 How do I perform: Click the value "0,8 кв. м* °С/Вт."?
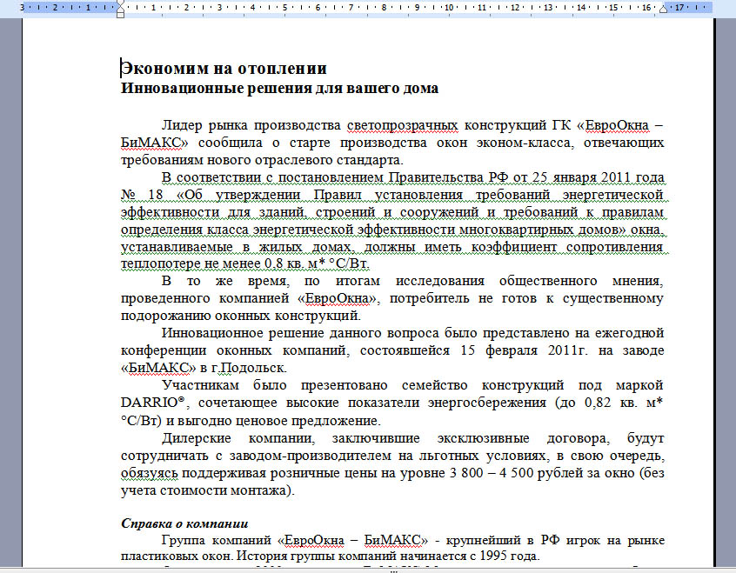pos(318,263)
